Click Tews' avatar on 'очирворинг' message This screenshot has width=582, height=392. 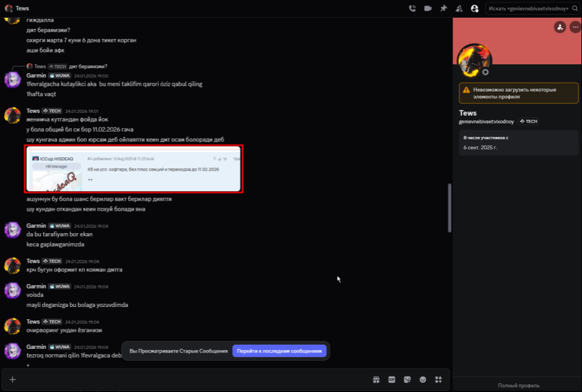pos(12,326)
